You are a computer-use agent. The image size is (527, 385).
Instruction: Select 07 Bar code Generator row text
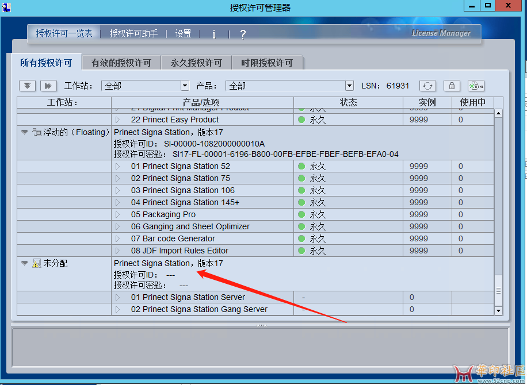pos(173,238)
